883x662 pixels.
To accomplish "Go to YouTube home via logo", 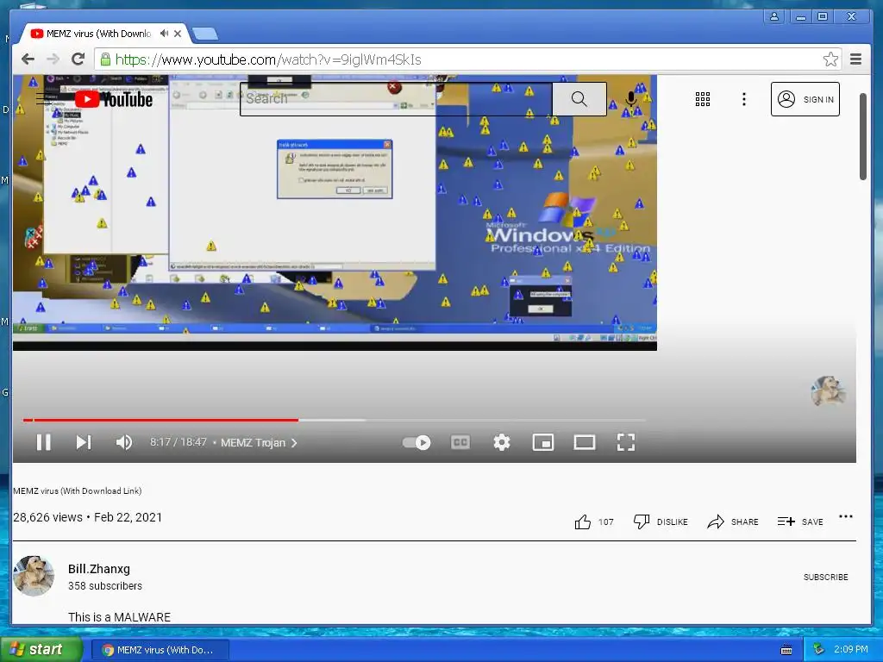I will click(x=115, y=100).
